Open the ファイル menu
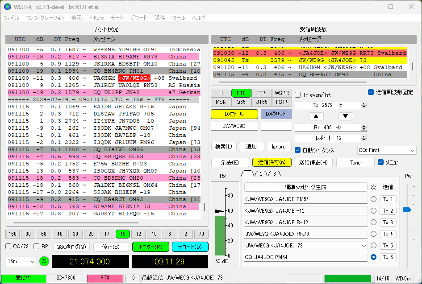 [x=11, y=18]
